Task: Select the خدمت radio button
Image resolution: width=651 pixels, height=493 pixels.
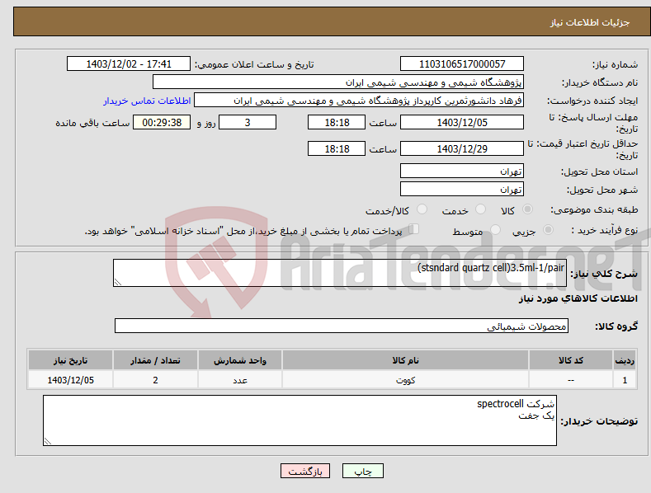Action: (x=480, y=209)
